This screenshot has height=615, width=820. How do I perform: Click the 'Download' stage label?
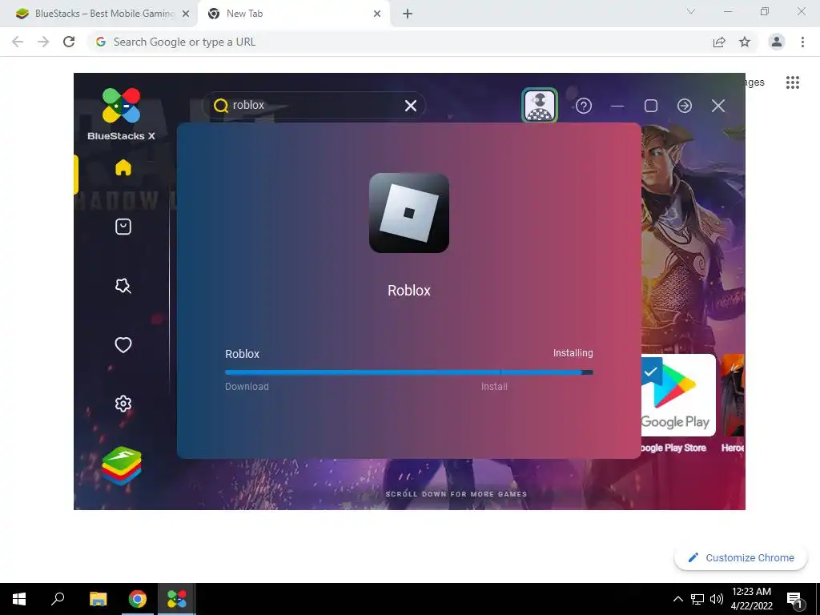coord(247,387)
